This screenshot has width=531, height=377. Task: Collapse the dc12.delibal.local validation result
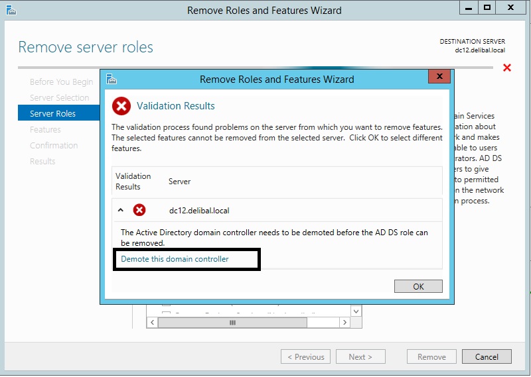pyautogui.click(x=121, y=210)
